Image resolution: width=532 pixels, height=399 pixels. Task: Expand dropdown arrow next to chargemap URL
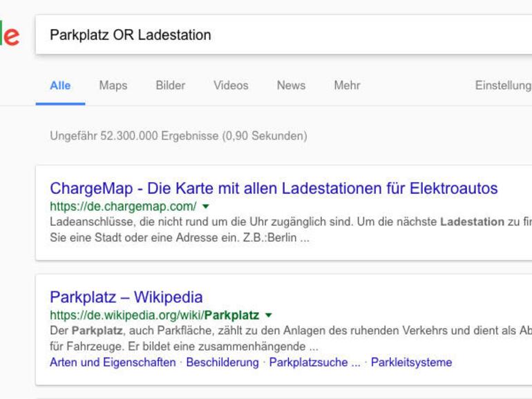(x=206, y=206)
